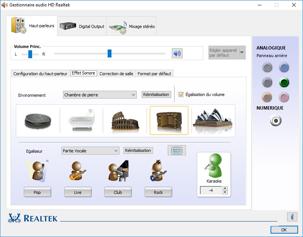
Task: Expand the Egaliseur Partie Vocale dropdown
Action: point(90,151)
